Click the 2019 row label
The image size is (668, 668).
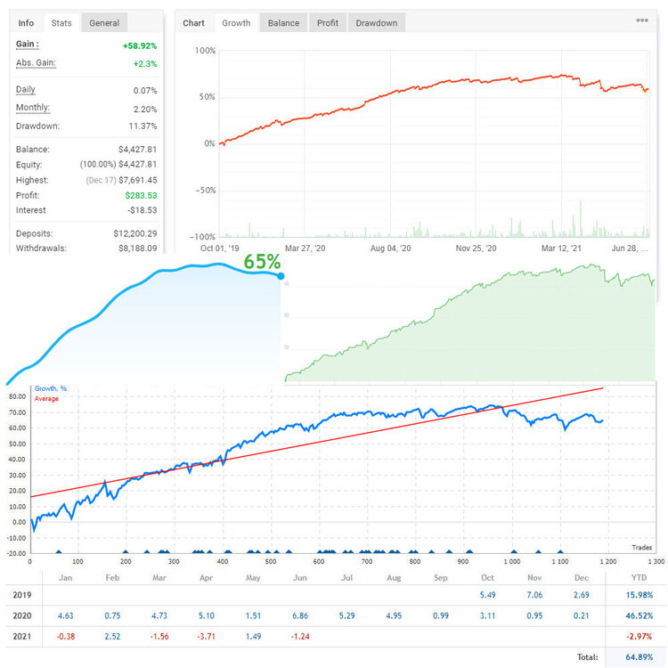coord(22,595)
